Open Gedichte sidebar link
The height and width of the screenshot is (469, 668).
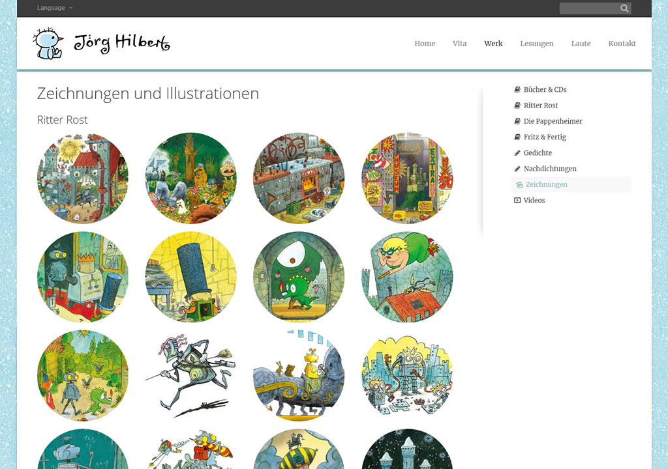(538, 153)
